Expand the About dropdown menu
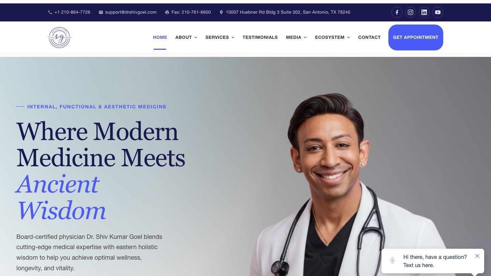The height and width of the screenshot is (276, 491). (x=186, y=37)
